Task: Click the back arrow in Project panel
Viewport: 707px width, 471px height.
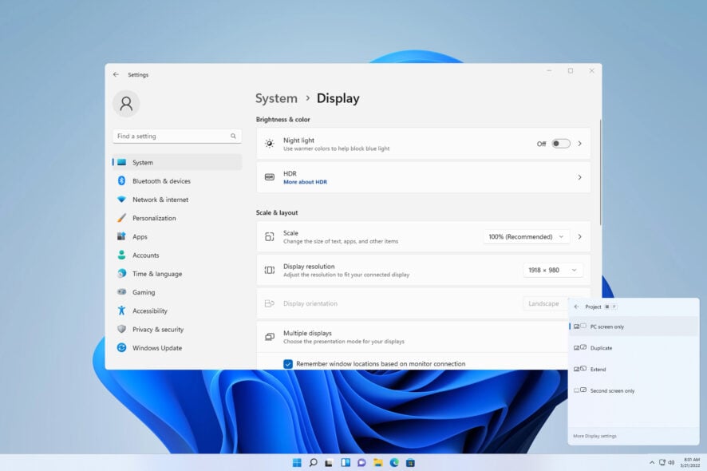Action: (x=576, y=307)
